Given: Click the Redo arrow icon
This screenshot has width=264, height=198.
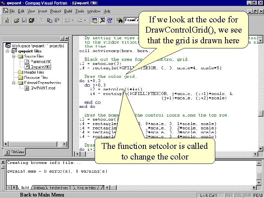Looking at the screenshot, I should [x=80, y=21].
